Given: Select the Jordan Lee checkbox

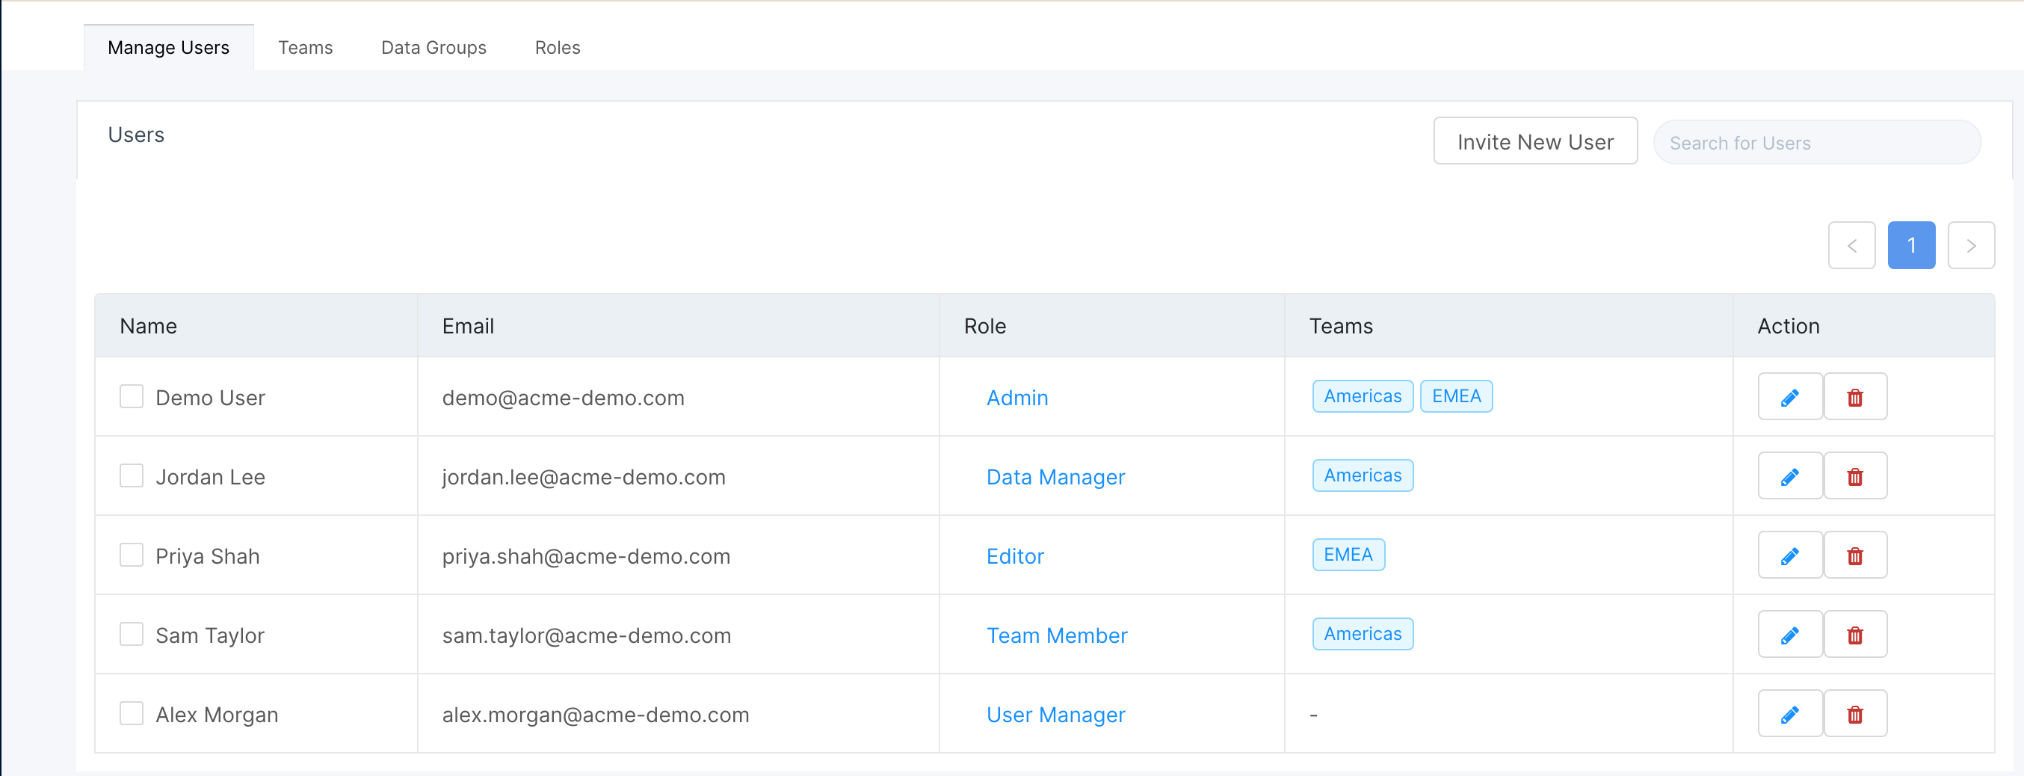Looking at the screenshot, I should click(x=132, y=475).
